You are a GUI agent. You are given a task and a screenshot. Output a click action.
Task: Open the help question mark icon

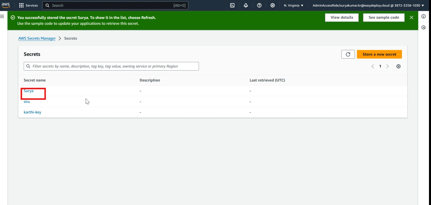pos(259,5)
